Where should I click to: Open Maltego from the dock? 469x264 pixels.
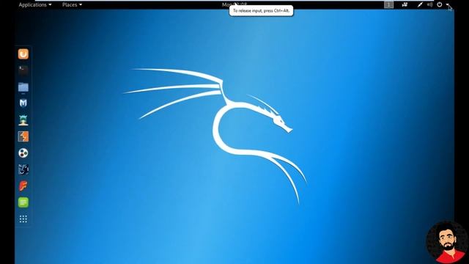[x=23, y=153]
